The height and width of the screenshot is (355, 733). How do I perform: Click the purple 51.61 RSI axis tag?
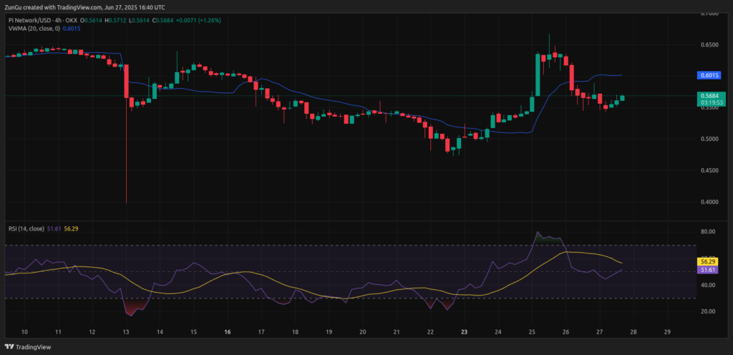(x=709, y=270)
